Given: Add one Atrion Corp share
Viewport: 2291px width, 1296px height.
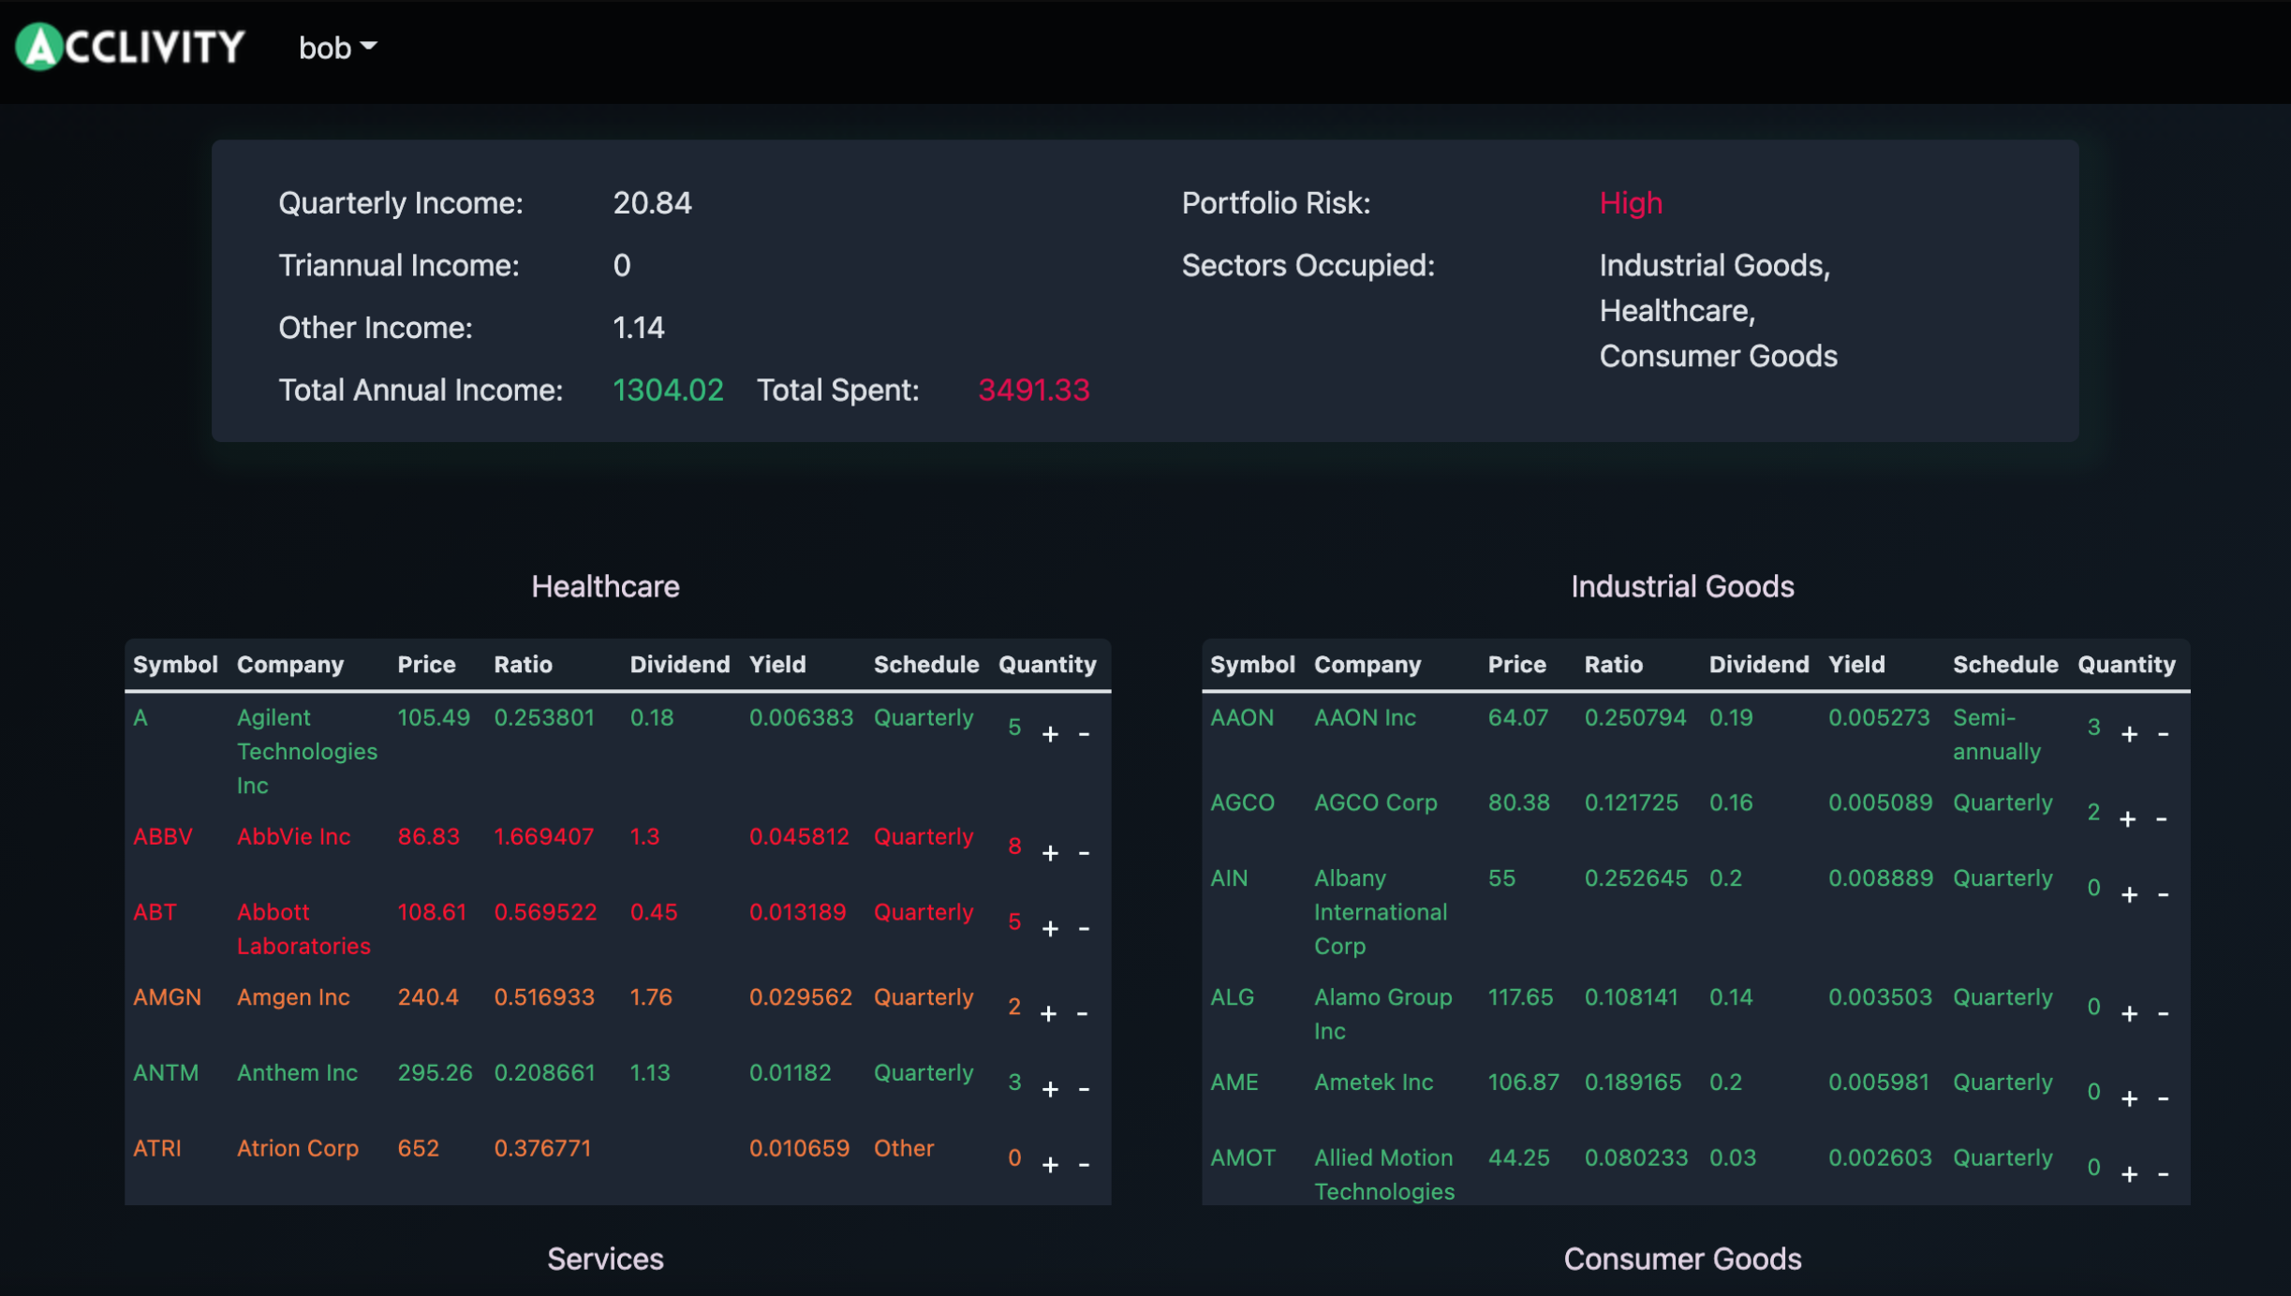Looking at the screenshot, I should click(1050, 1165).
